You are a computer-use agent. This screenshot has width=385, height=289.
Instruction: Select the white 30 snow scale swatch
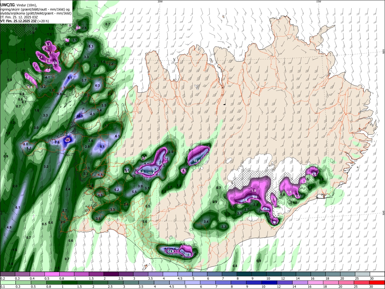pos(377,274)
